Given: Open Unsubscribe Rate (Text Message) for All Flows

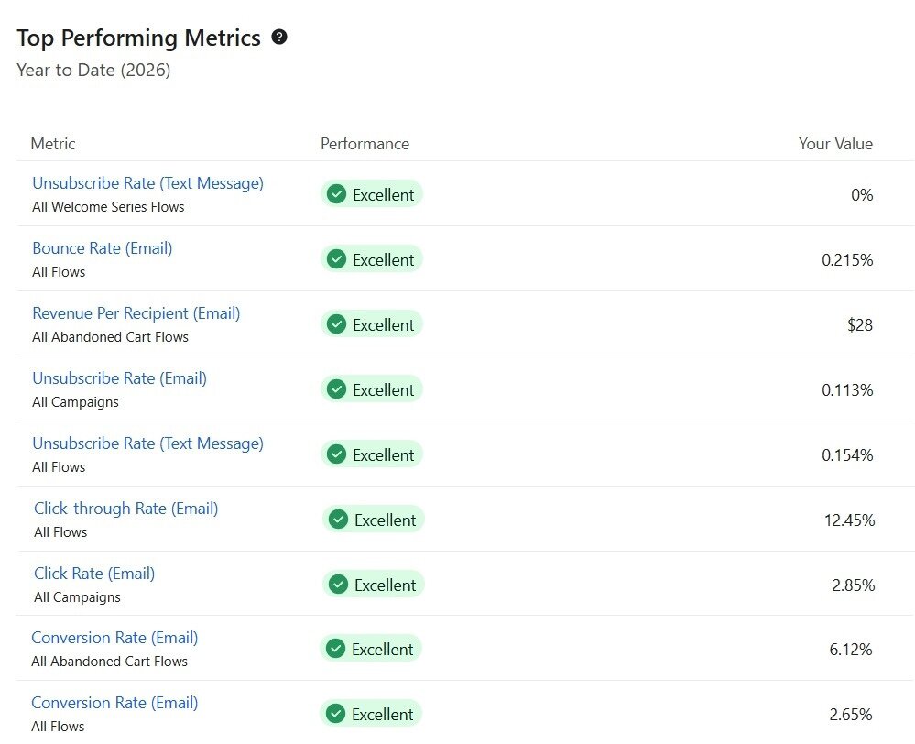Looking at the screenshot, I should [147, 443].
